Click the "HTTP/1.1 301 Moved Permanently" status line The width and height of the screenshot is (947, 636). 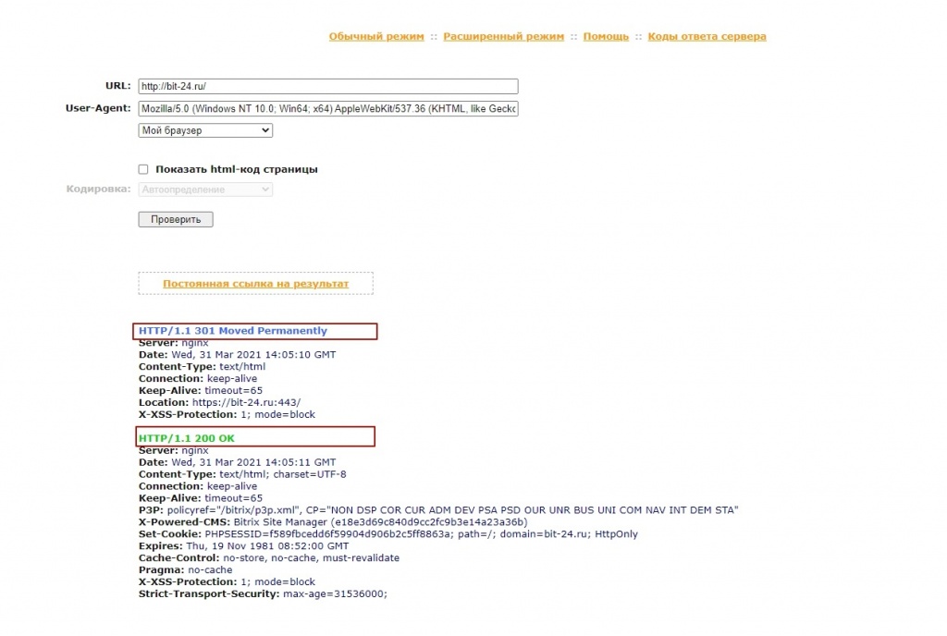pos(233,331)
